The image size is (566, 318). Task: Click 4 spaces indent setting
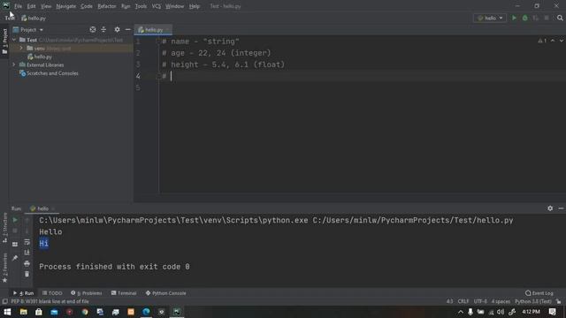tap(501, 301)
